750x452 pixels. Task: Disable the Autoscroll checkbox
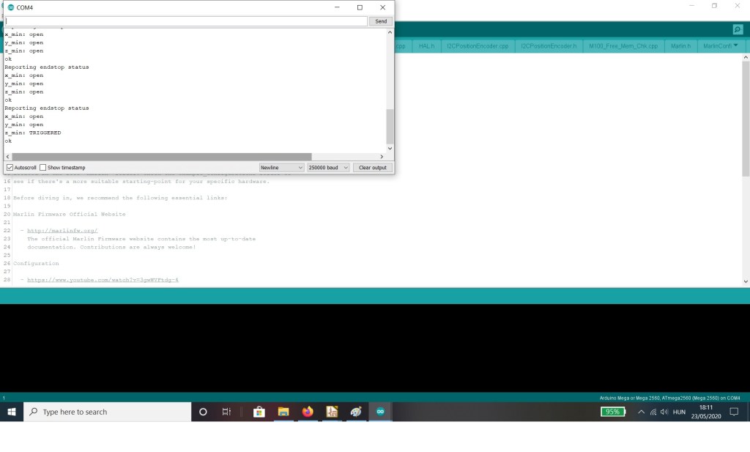[x=10, y=168]
